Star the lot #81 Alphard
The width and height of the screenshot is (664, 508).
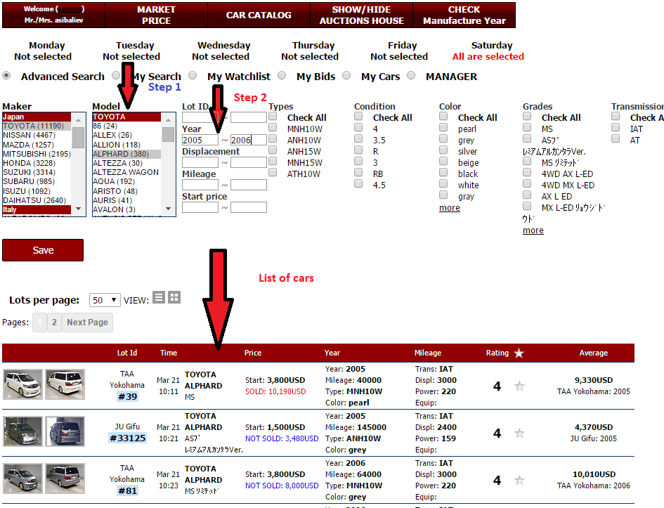pos(519,481)
